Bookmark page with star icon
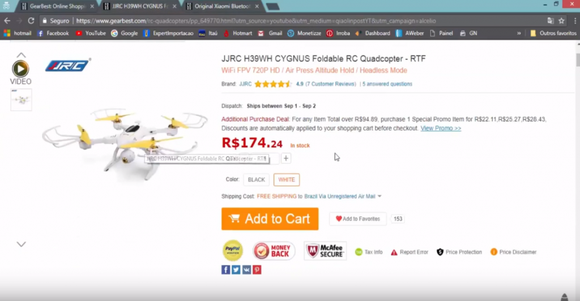 tap(561, 21)
